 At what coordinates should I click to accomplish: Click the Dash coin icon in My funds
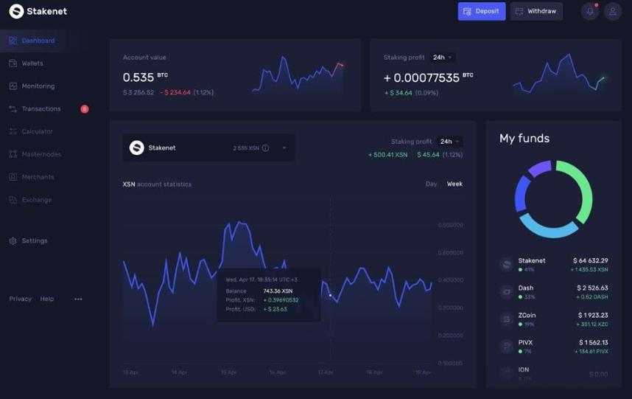click(506, 291)
